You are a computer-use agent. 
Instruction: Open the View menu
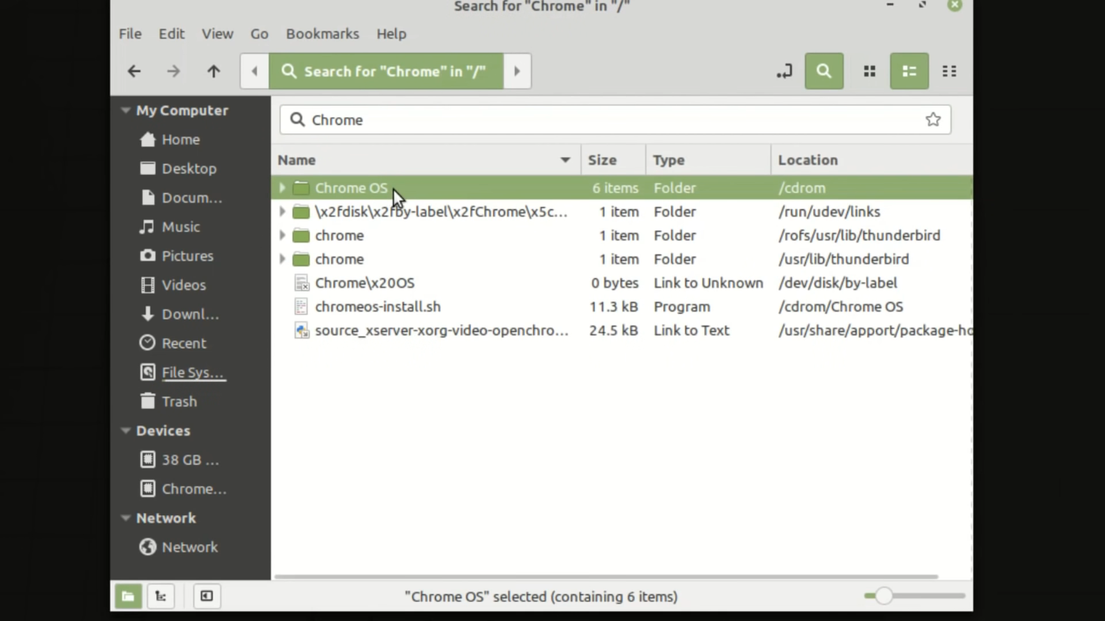[217, 34]
